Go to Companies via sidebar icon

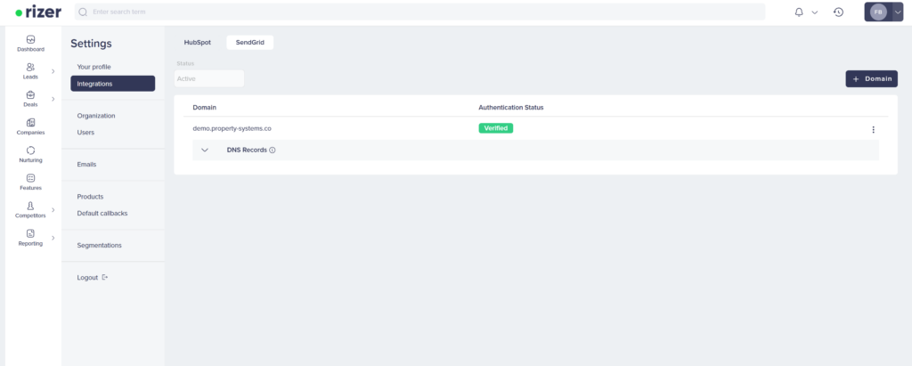30,123
